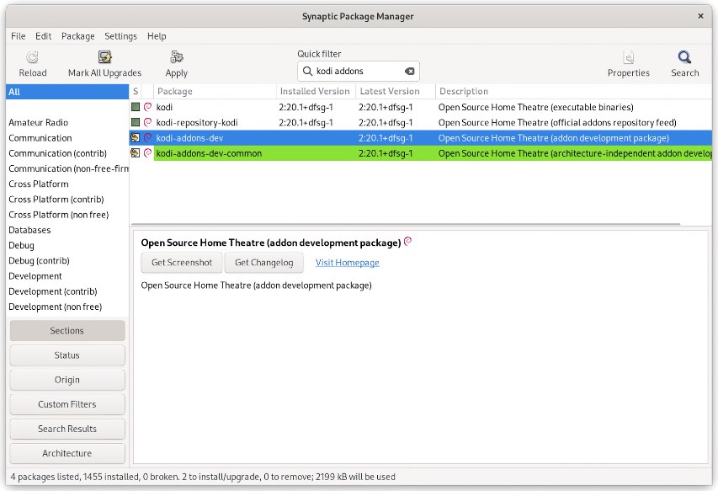718x491 pixels.
Task: Open Custom Filters view
Action: 66,404
